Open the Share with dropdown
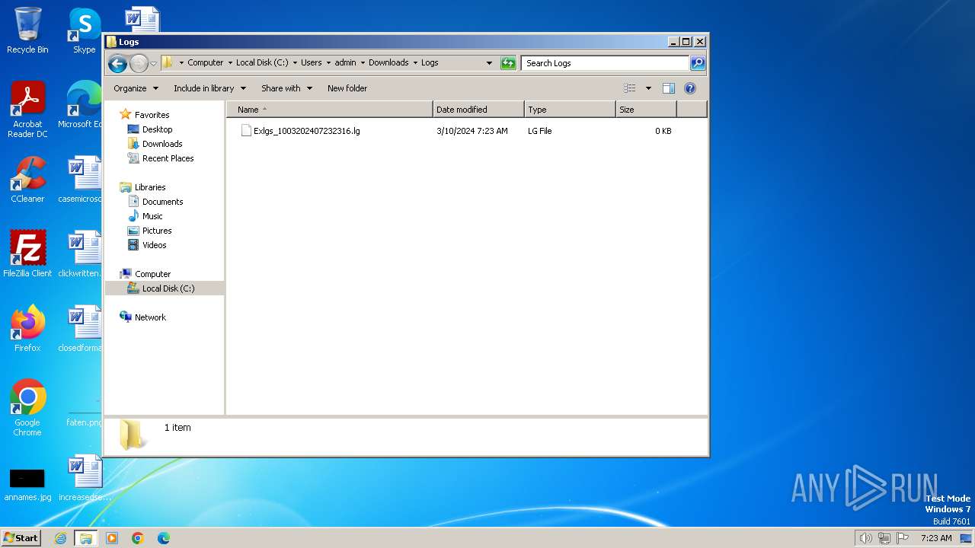The image size is (975, 548). pos(286,88)
